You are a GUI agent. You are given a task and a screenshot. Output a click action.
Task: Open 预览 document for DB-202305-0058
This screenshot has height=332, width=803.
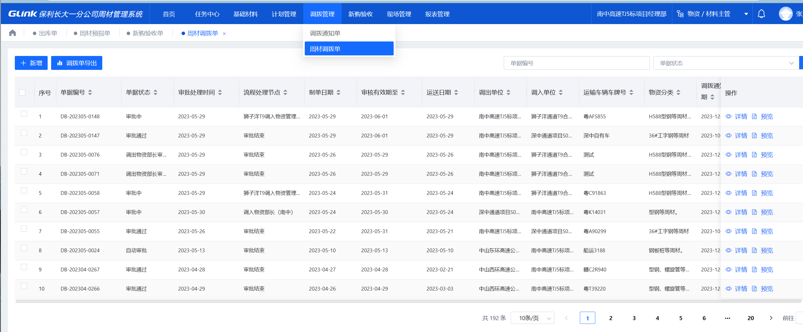tap(763, 193)
